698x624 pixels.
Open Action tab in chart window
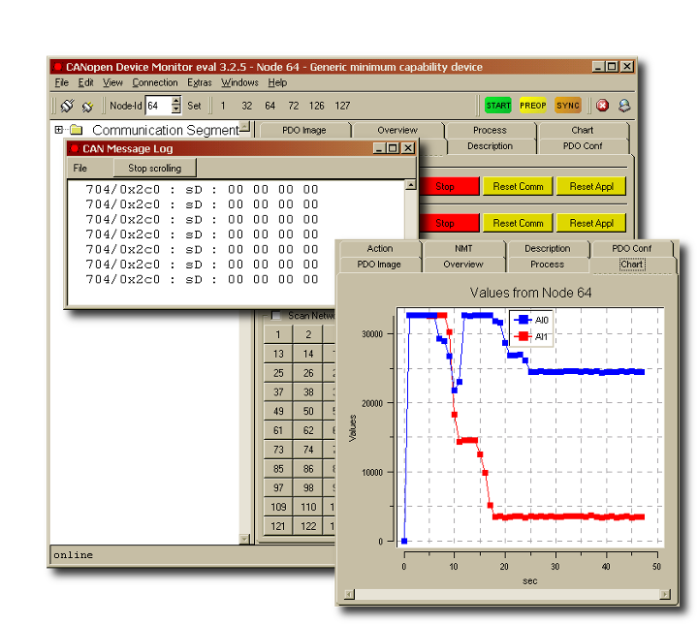pos(380,248)
